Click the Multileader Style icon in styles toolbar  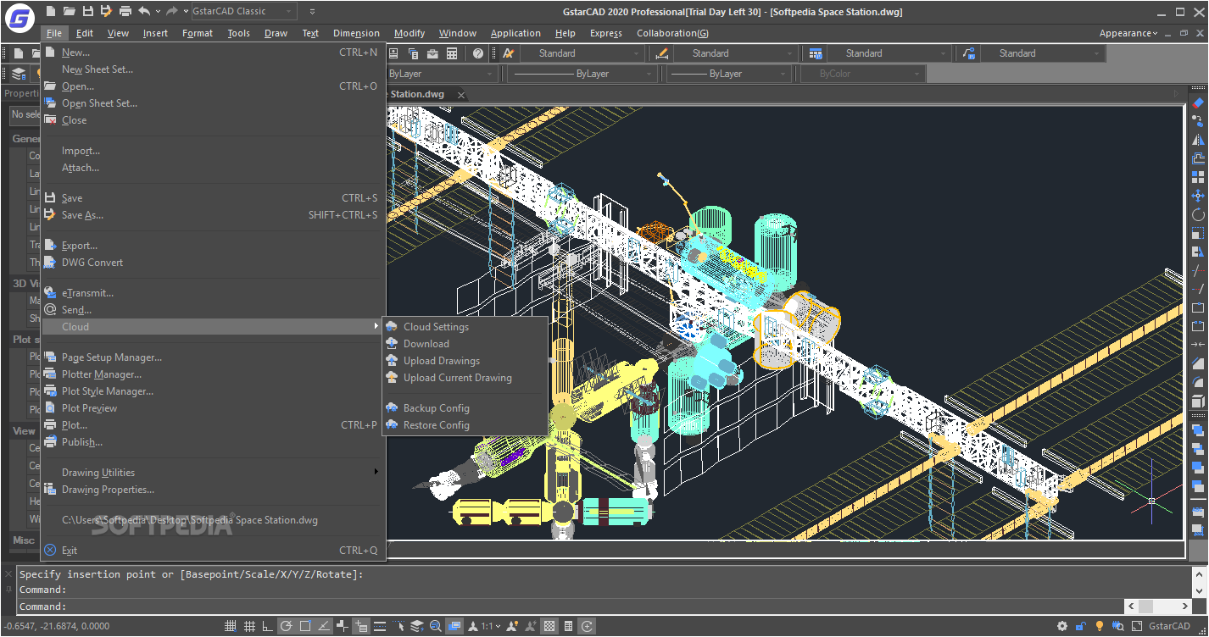969,53
